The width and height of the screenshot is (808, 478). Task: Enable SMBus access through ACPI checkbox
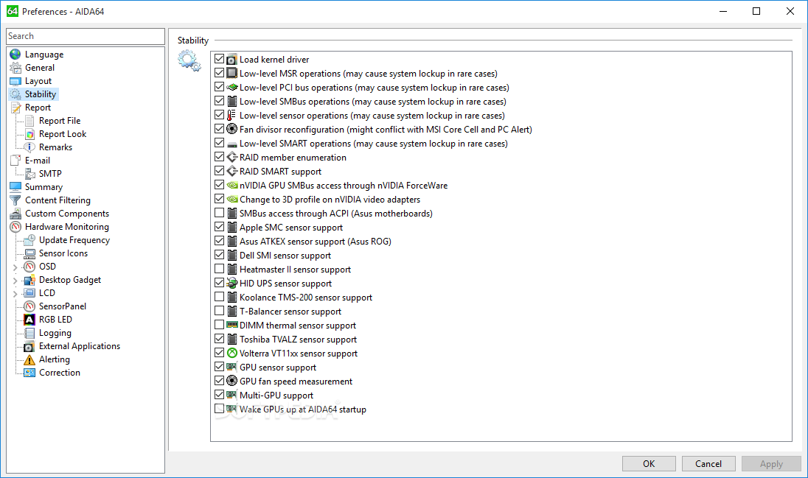219,212
